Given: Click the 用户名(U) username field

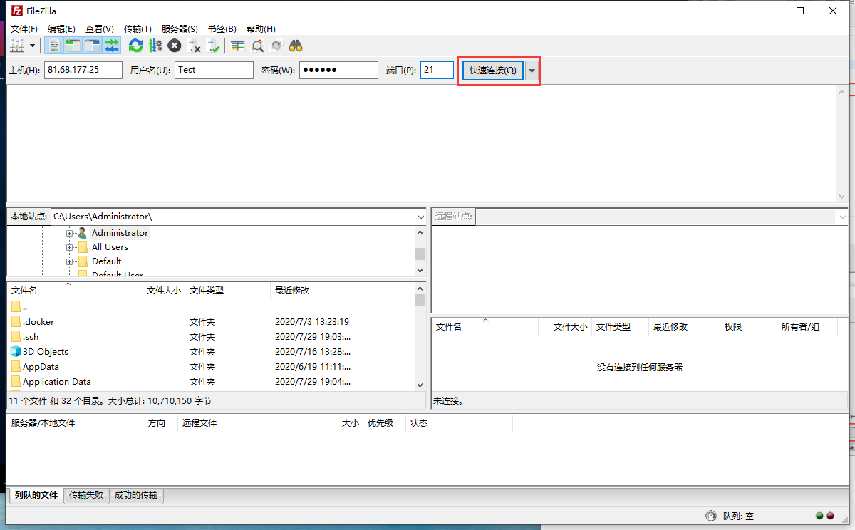Looking at the screenshot, I should (x=214, y=70).
